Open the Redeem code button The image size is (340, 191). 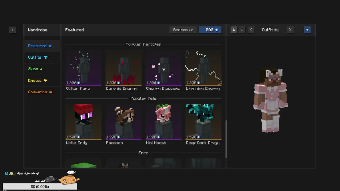pyautogui.click(x=183, y=30)
